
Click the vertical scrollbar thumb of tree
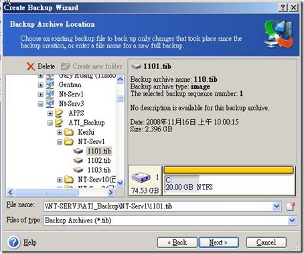[120, 99]
